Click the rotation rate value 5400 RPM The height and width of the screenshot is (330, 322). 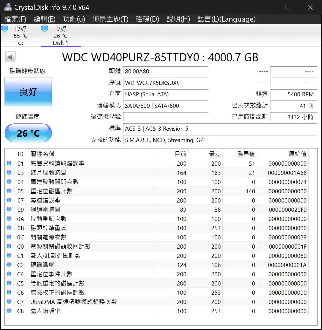[294, 94]
